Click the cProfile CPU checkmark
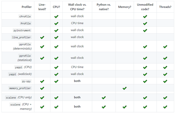Image resolution: width=176 pixels, height=113 pixels. click(56, 16)
